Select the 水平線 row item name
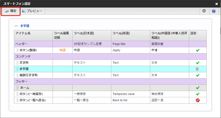 pyautogui.click(x=24, y=69)
